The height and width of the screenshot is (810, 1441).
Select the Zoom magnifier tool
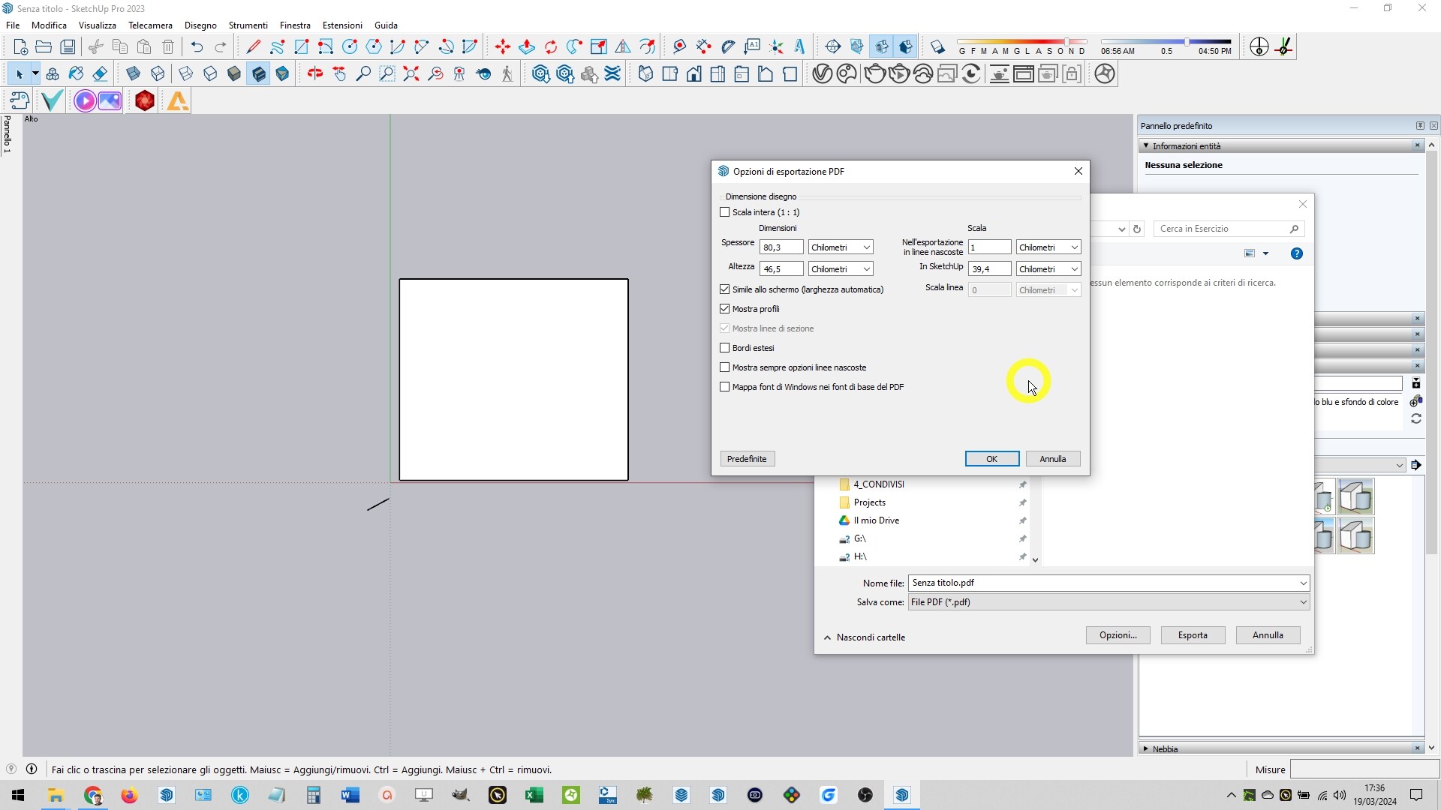click(x=363, y=73)
